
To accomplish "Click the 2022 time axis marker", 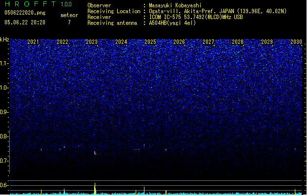I will (62, 42).
